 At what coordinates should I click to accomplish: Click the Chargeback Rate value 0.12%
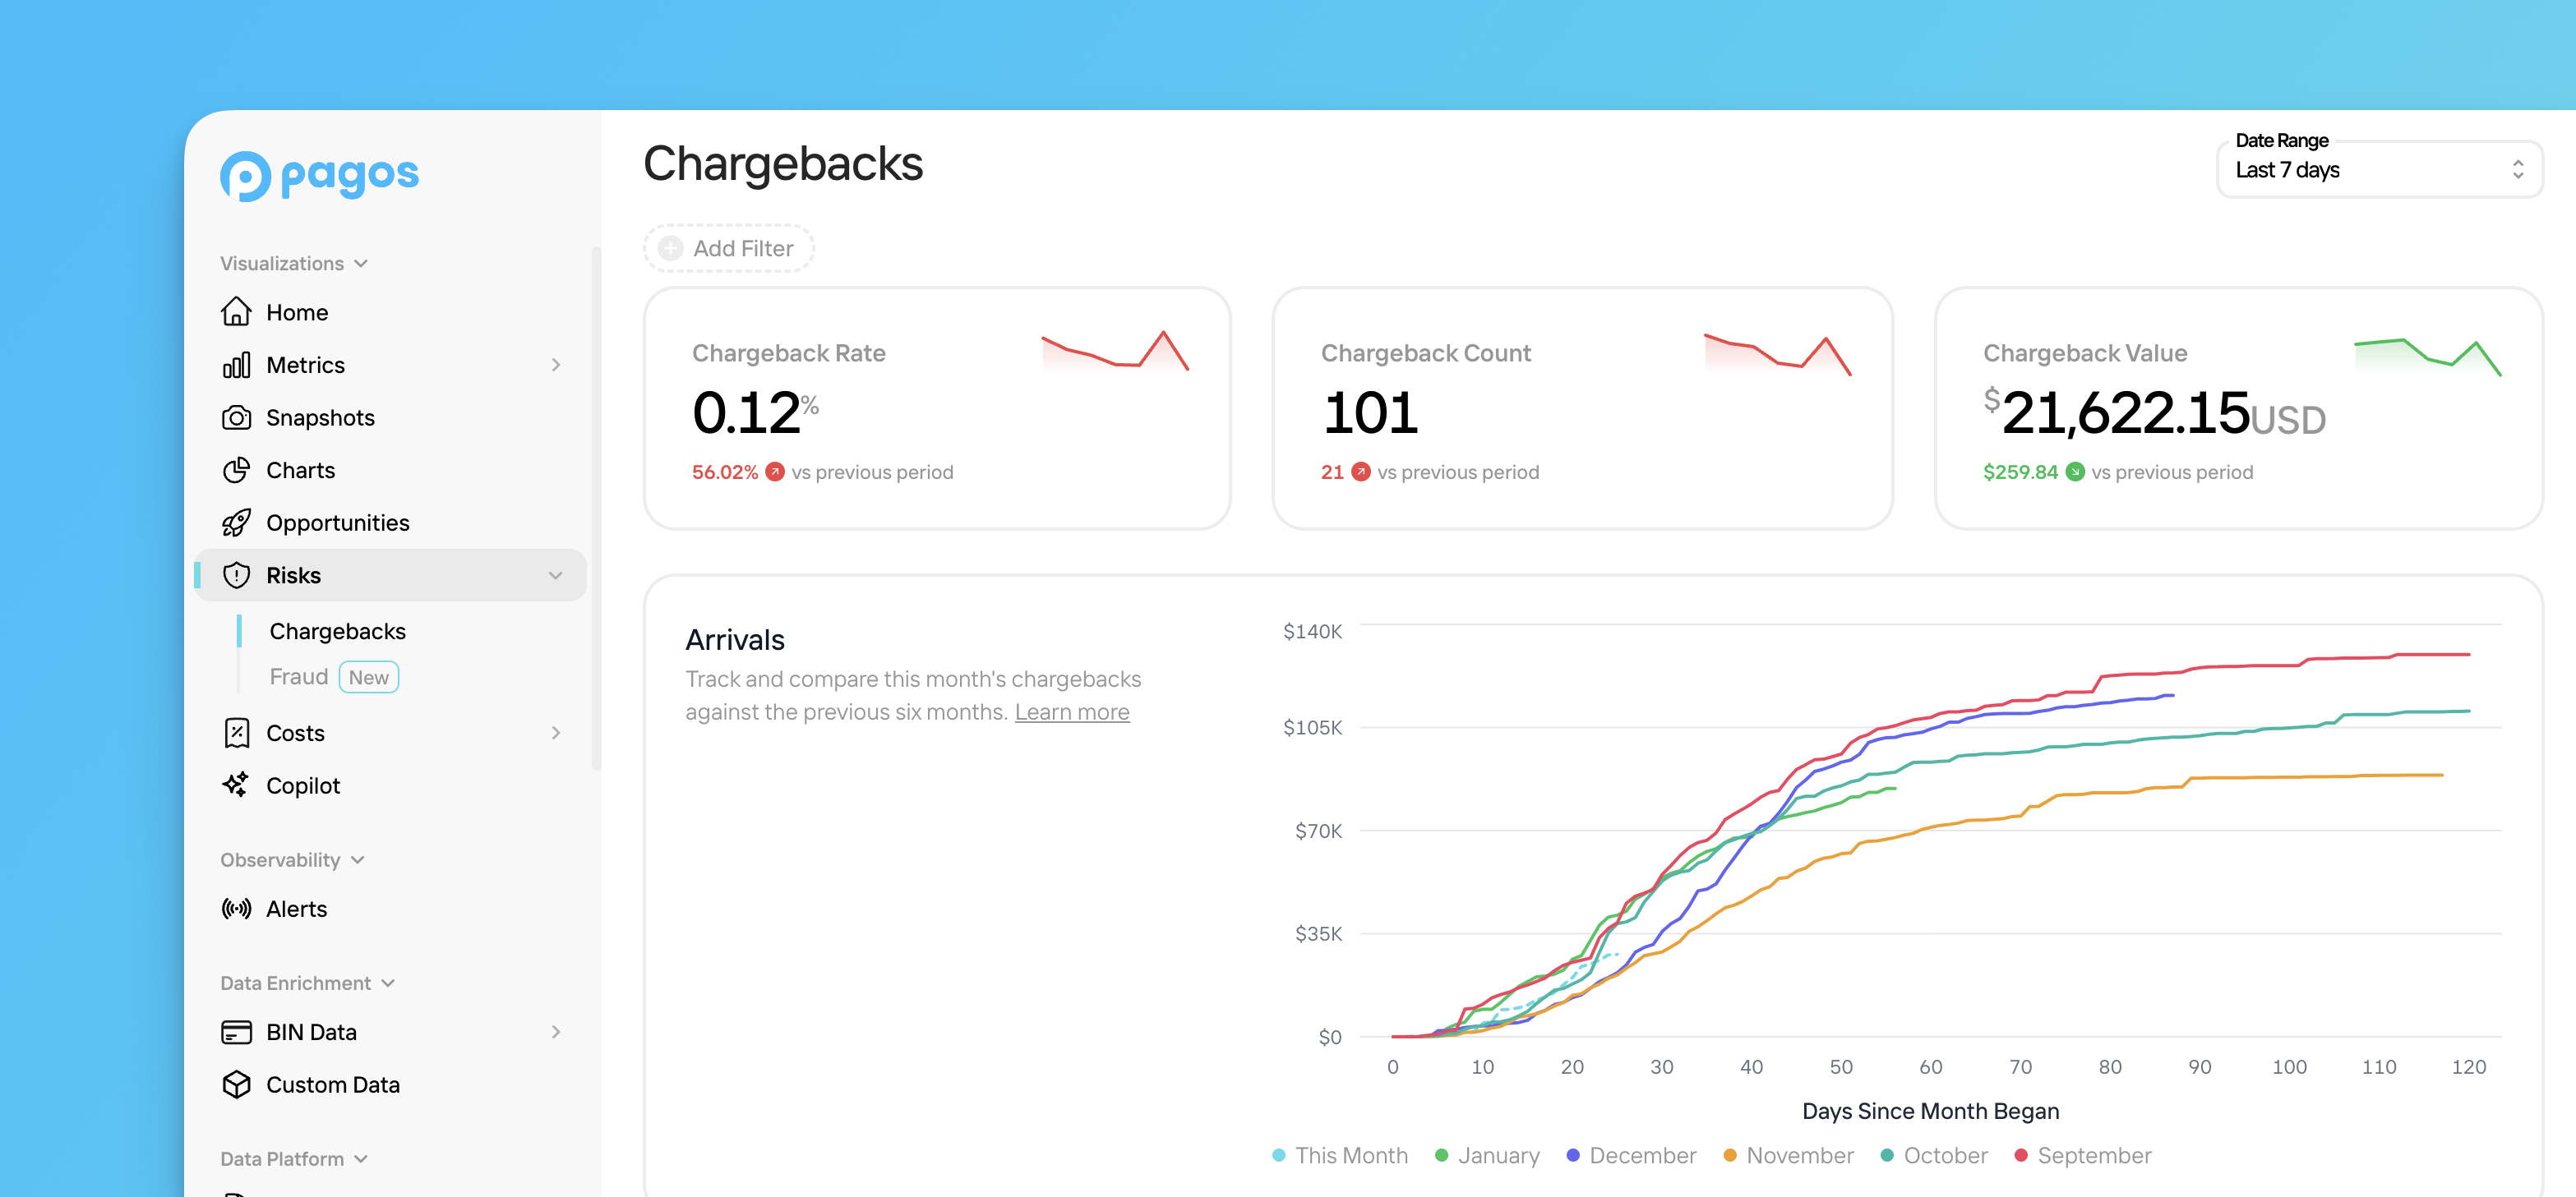[x=755, y=412]
